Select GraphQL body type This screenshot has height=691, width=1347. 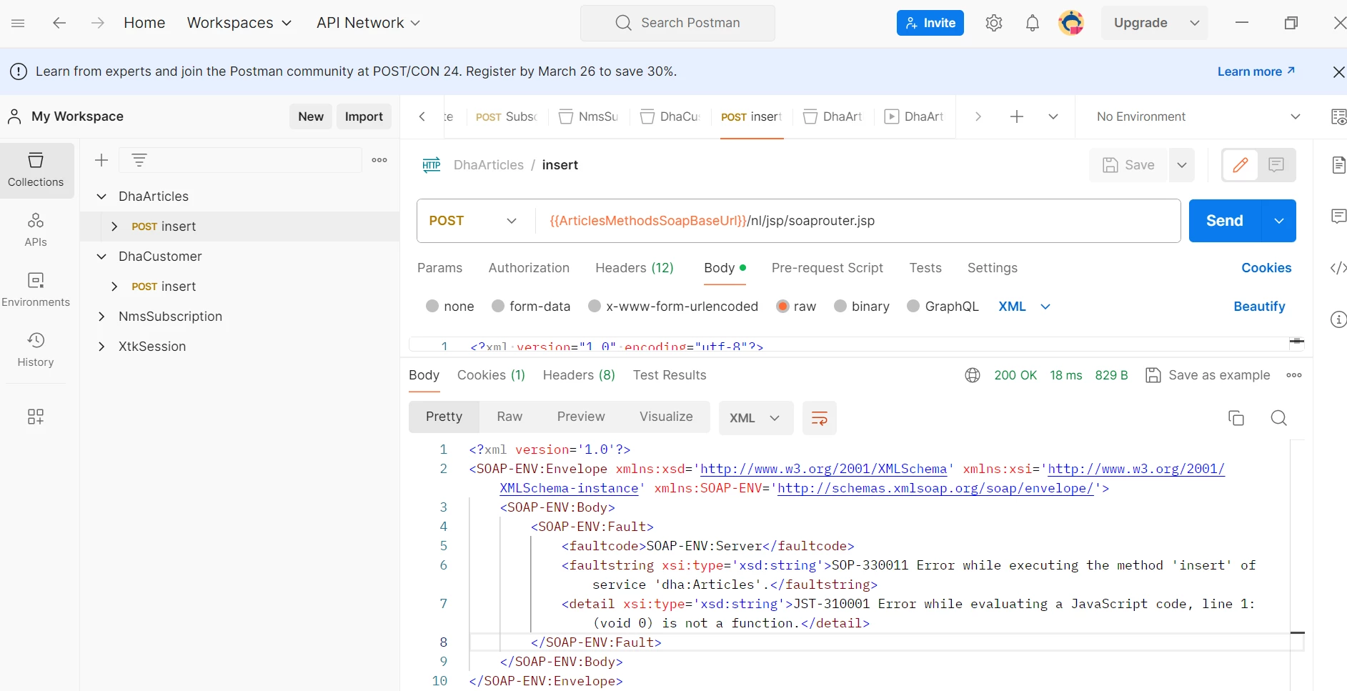point(913,306)
